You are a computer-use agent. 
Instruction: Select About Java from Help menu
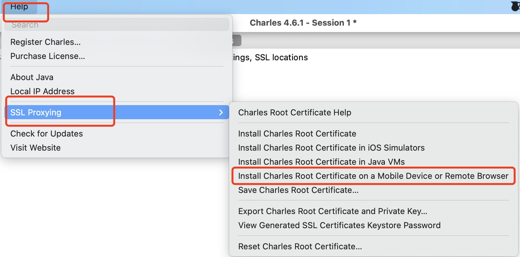117,77
